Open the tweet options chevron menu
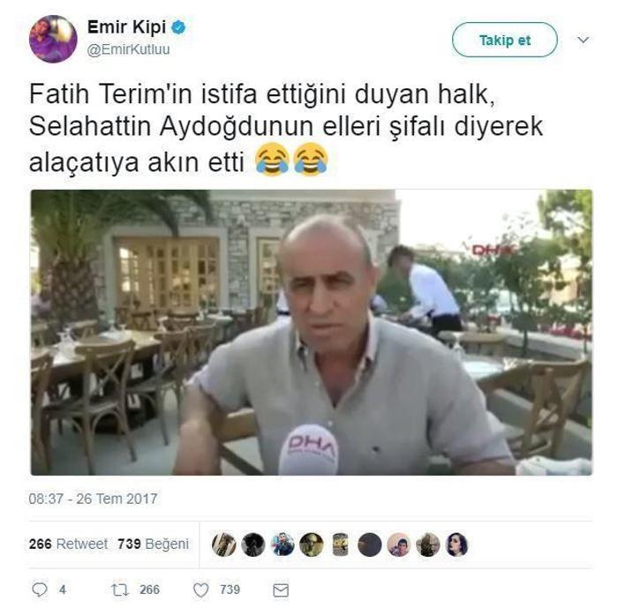This screenshot has height=616, width=618. tap(583, 40)
